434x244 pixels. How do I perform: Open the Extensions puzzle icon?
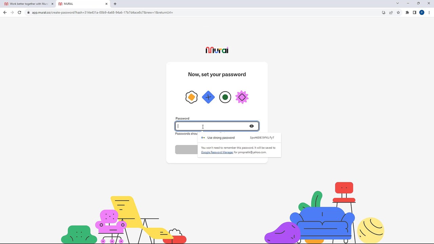(x=407, y=13)
